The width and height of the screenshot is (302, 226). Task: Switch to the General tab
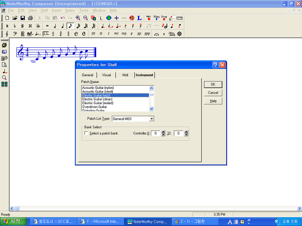pyautogui.click(x=87, y=75)
